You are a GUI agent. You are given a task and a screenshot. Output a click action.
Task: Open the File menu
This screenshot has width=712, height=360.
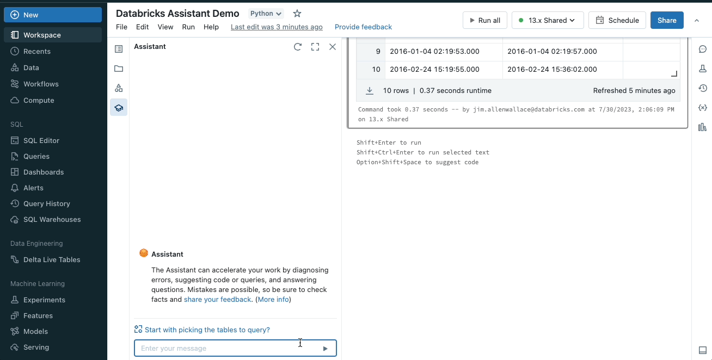(x=121, y=27)
